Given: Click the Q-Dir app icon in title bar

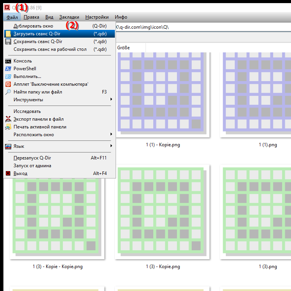Looking at the screenshot, I should [7, 7].
